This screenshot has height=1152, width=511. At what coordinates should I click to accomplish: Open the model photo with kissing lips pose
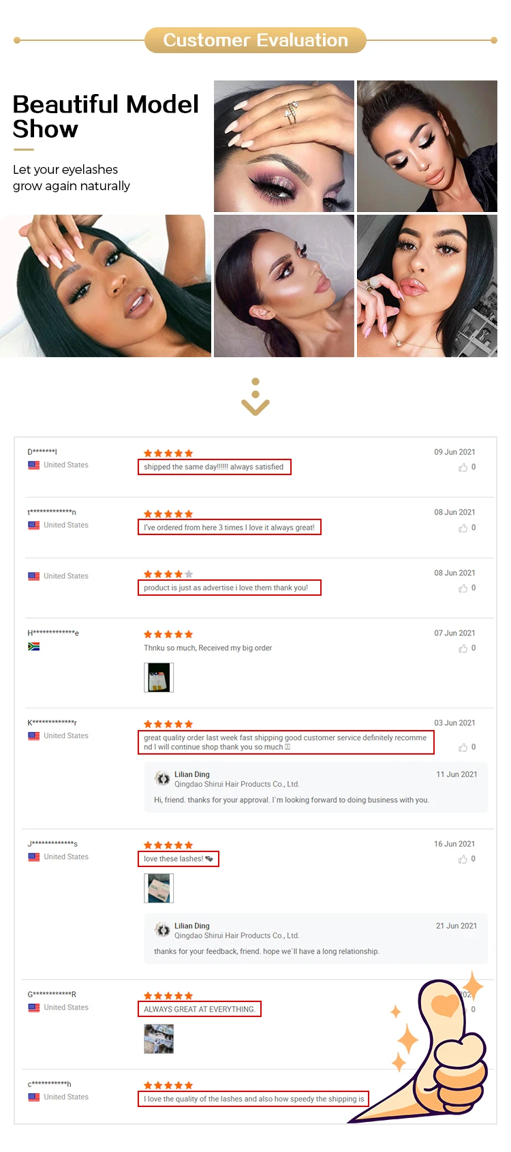point(427,286)
